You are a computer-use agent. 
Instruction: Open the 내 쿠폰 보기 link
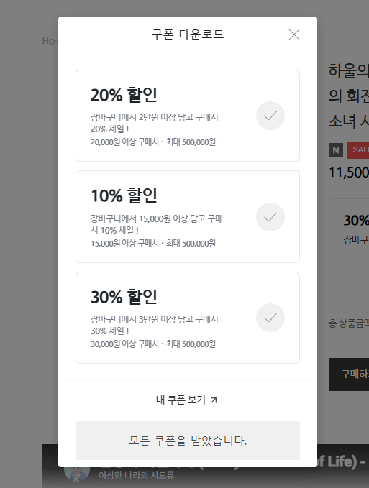pos(187,400)
